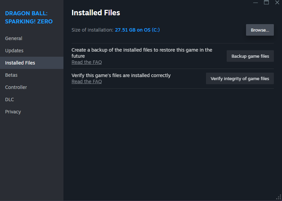Minimize the Steam properties window

point(256,3)
